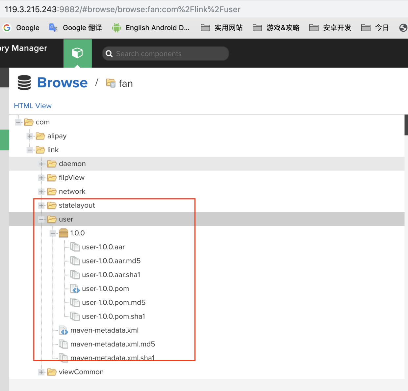Select the network tree label
This screenshot has width=408, height=391.
click(x=72, y=192)
